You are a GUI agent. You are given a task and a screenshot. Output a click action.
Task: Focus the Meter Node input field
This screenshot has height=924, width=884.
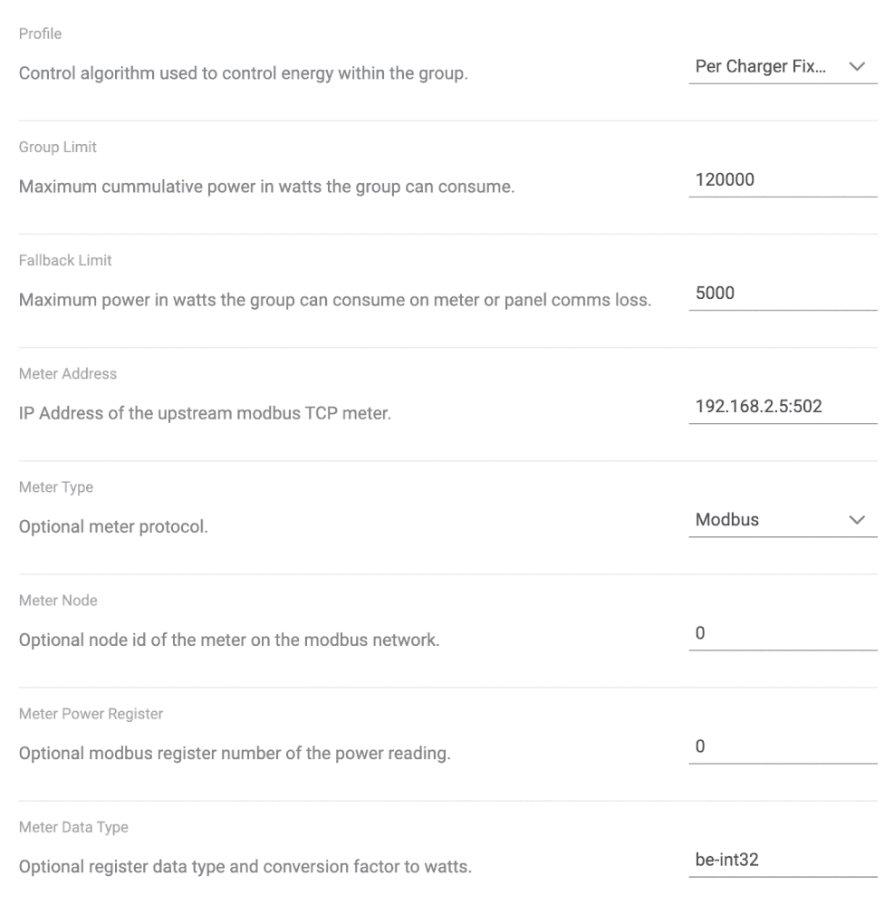pyautogui.click(x=782, y=633)
